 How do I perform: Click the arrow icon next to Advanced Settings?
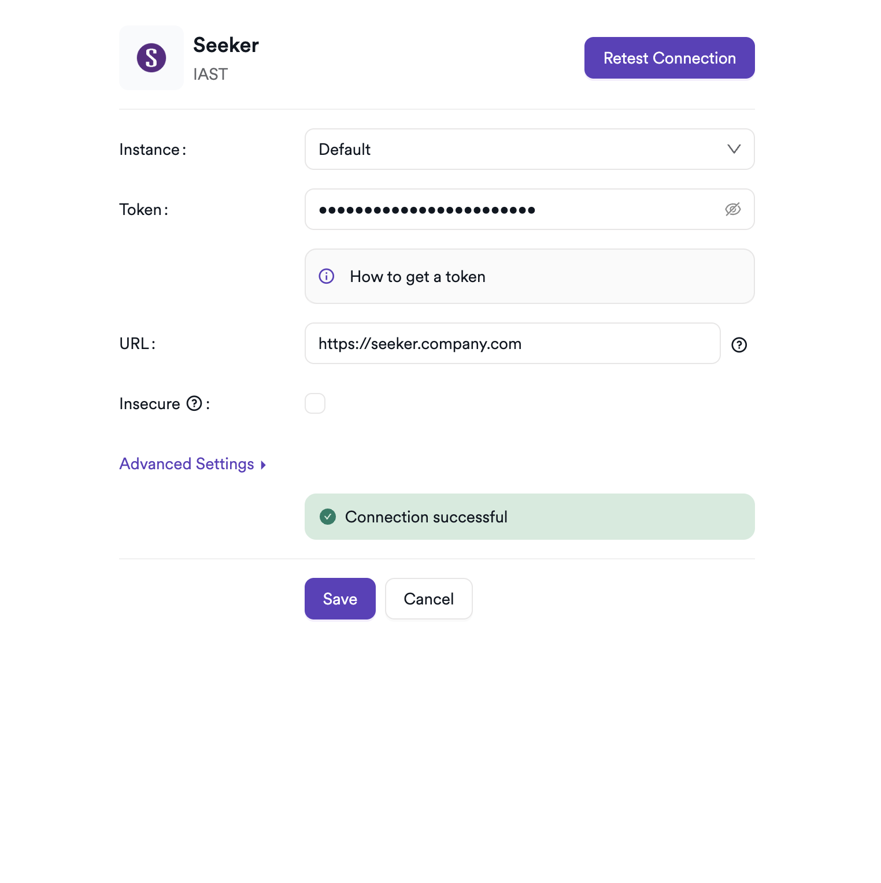pyautogui.click(x=262, y=464)
